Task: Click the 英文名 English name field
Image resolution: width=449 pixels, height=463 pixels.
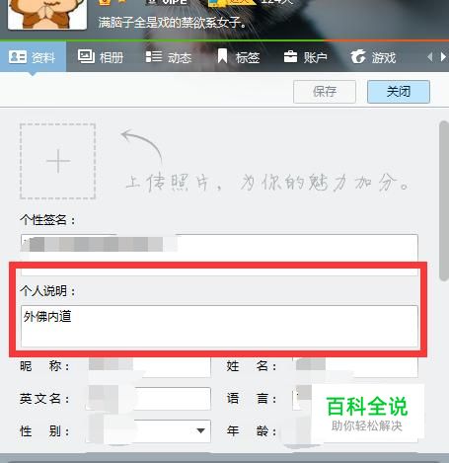Action: (148, 399)
